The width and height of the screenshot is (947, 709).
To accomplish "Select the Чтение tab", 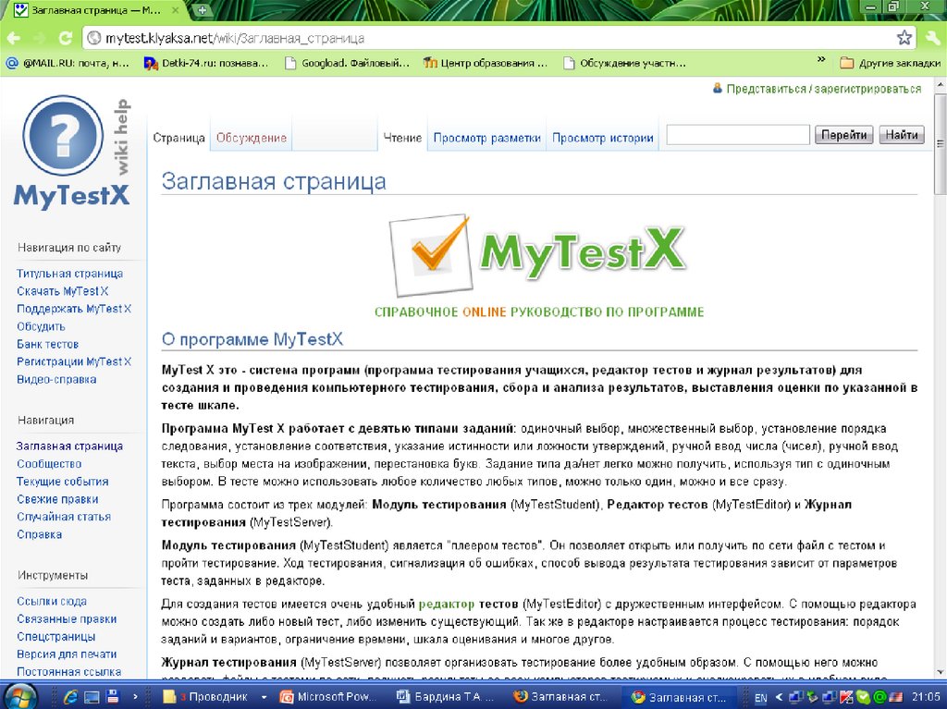I will click(403, 138).
